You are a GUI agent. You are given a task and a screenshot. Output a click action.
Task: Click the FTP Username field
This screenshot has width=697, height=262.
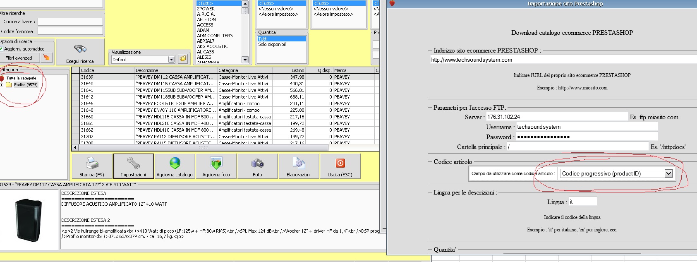pyautogui.click(x=587, y=127)
